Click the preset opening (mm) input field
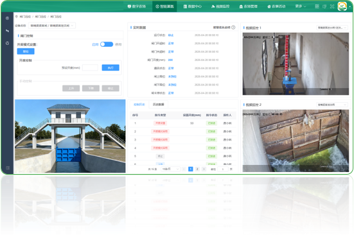Viewport: 354px width, 235px height. click(x=90, y=67)
